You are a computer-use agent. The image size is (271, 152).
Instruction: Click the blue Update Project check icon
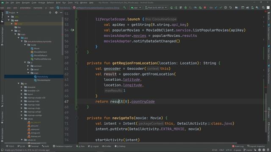pos(216,8)
